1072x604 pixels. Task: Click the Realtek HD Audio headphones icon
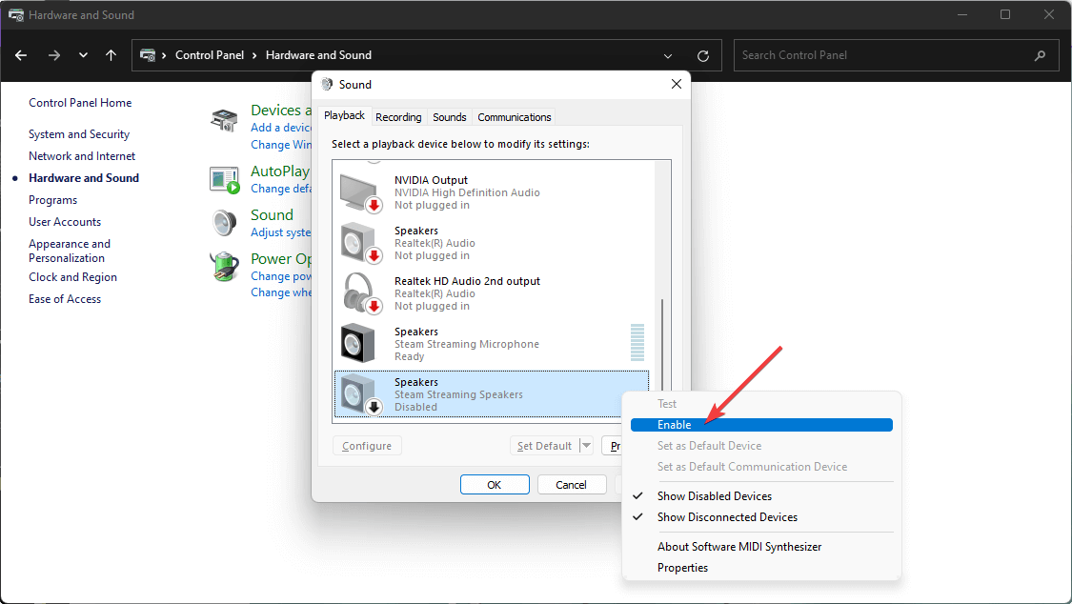tap(360, 293)
